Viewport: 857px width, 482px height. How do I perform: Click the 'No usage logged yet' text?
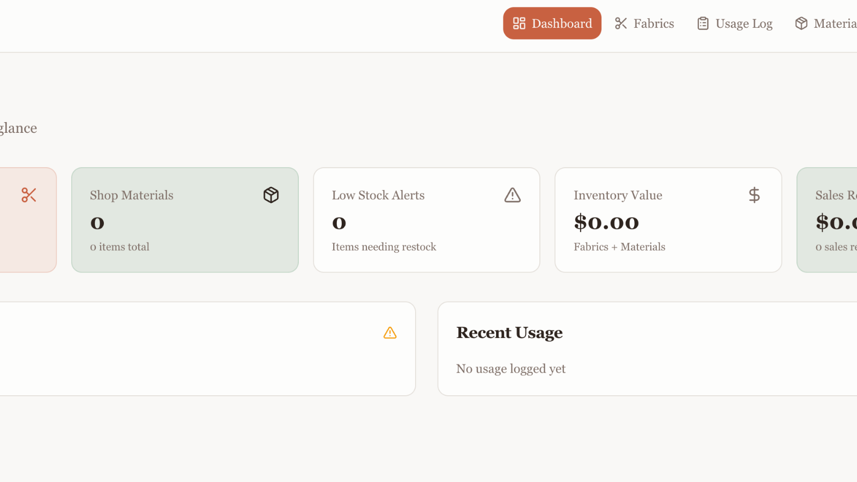pyautogui.click(x=511, y=369)
